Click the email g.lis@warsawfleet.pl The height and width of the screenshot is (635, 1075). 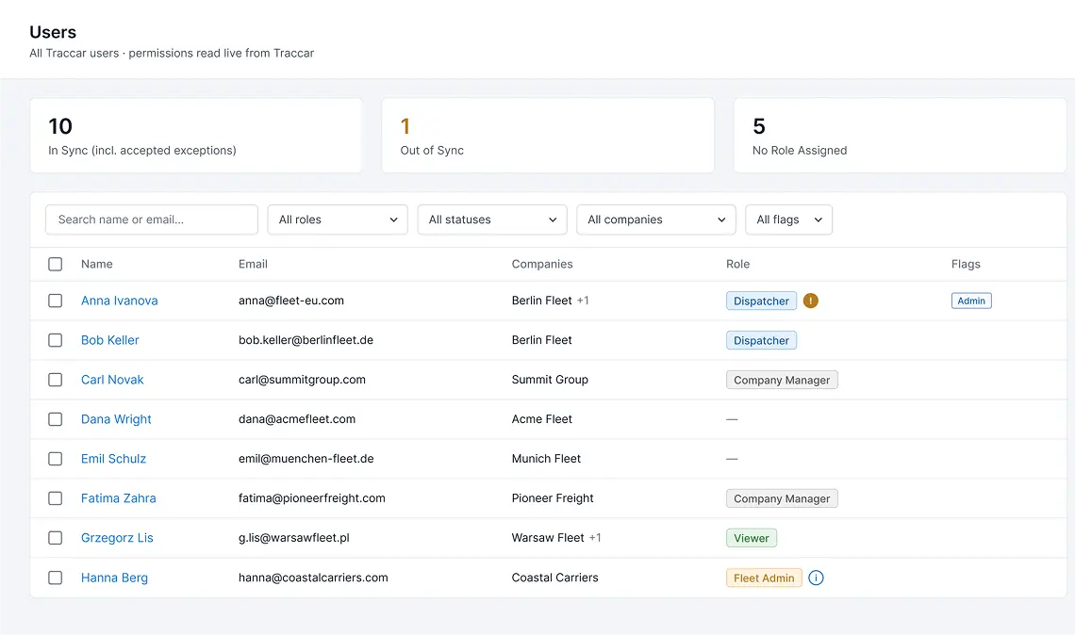pyautogui.click(x=294, y=538)
